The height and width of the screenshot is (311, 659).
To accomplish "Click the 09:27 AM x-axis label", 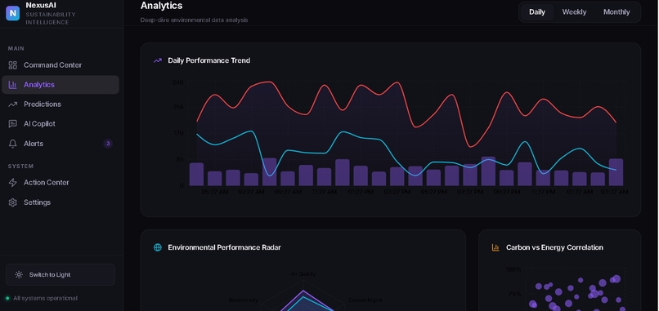I will [x=288, y=192].
